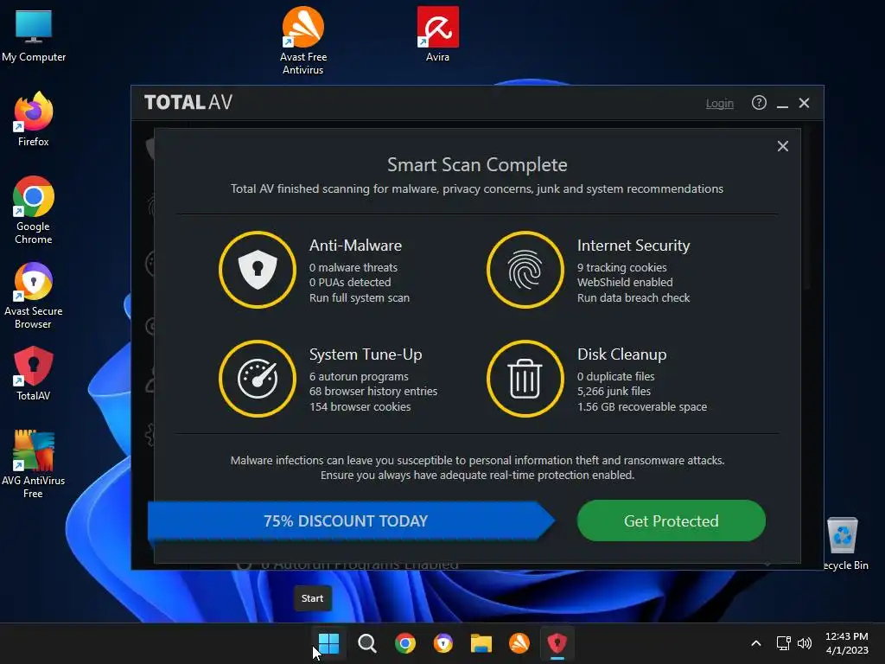Click the 'Internet Security' heading text
This screenshot has height=664, width=885.
634,246
